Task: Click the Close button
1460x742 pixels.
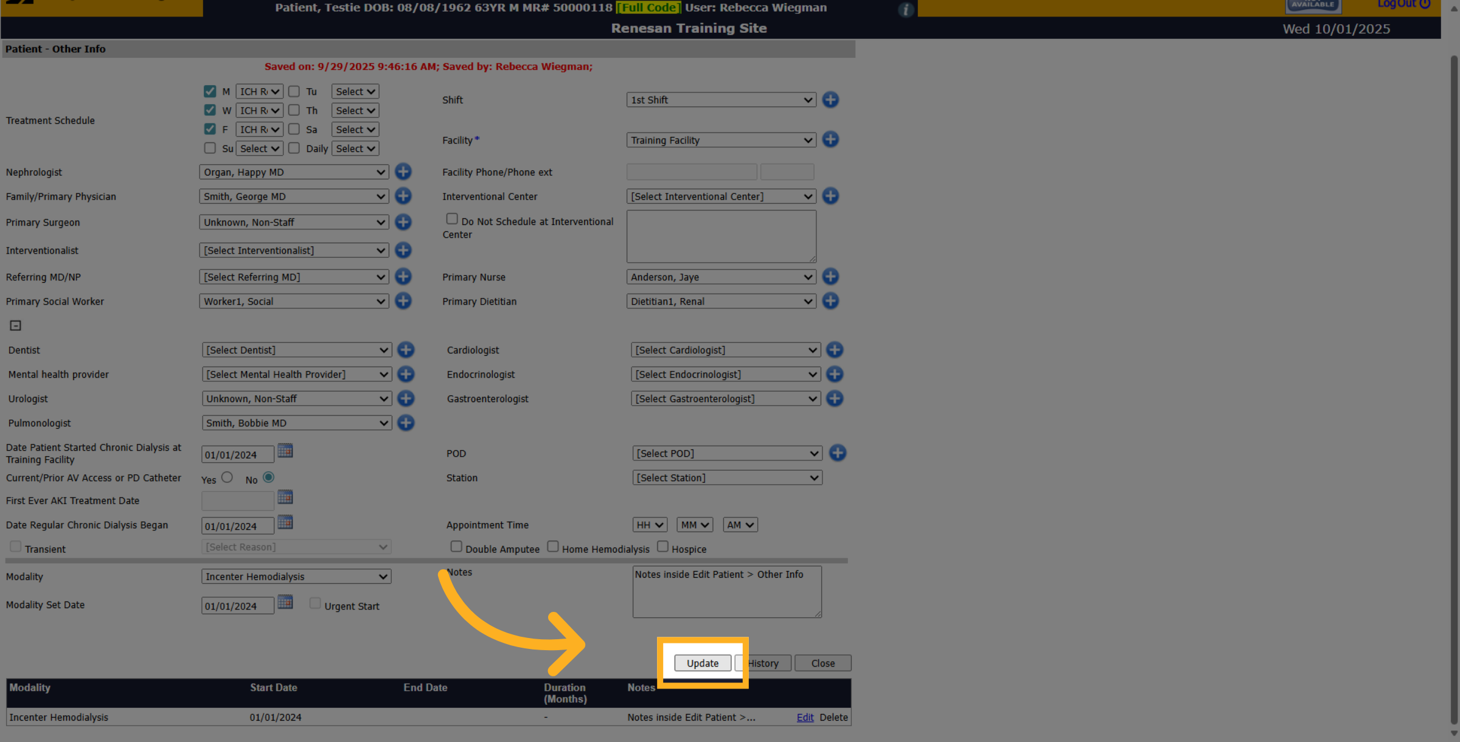Action: click(x=822, y=663)
